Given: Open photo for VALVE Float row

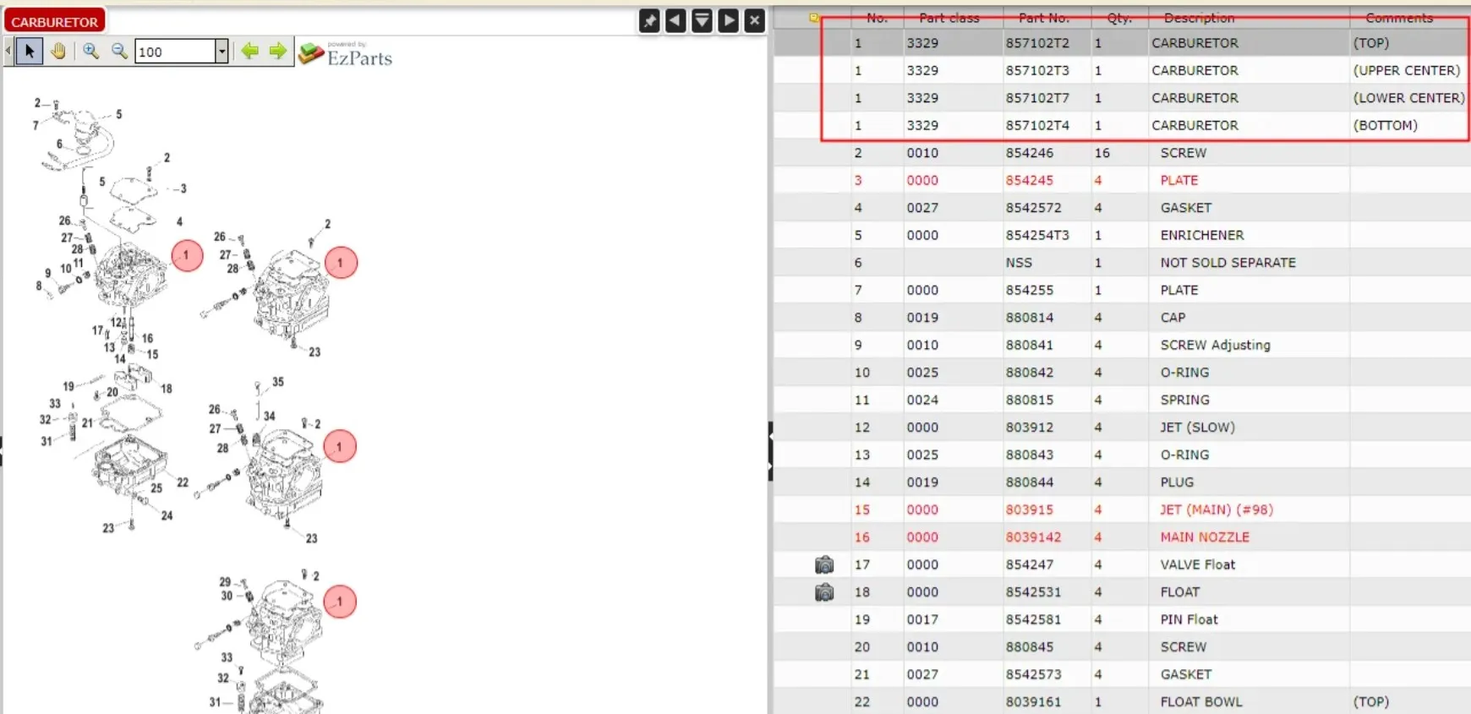Looking at the screenshot, I should point(824,564).
